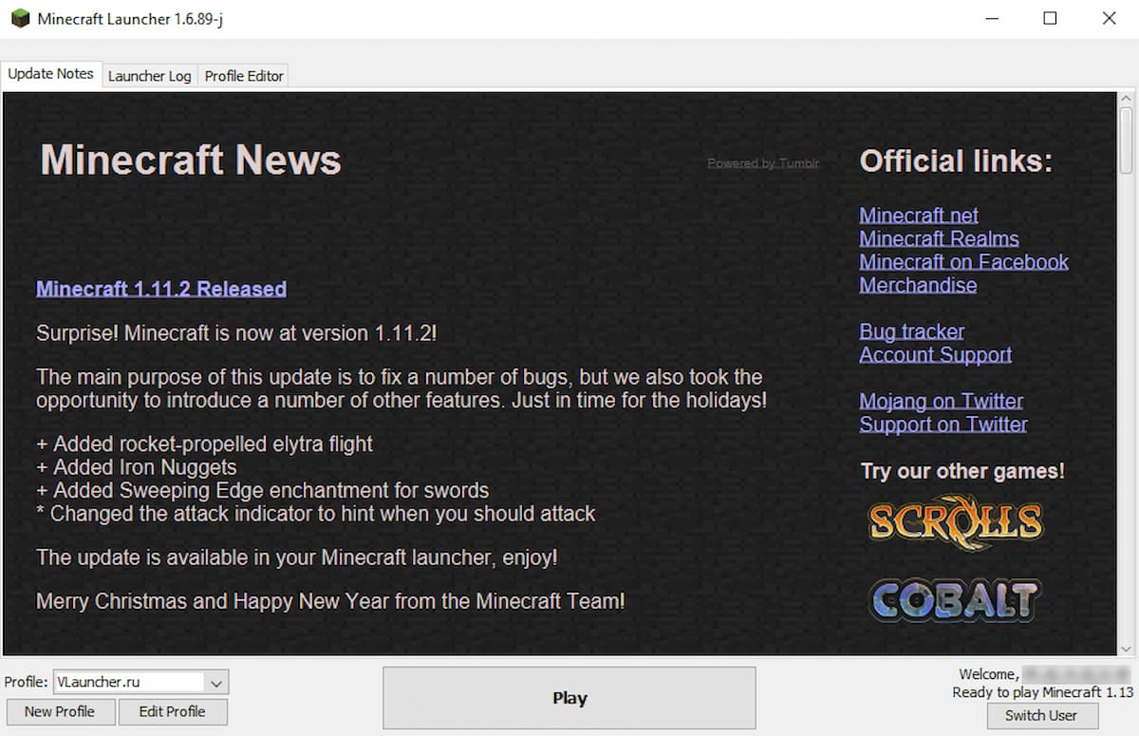Open the Bug tracker
This screenshot has width=1139, height=736.
[x=911, y=331]
